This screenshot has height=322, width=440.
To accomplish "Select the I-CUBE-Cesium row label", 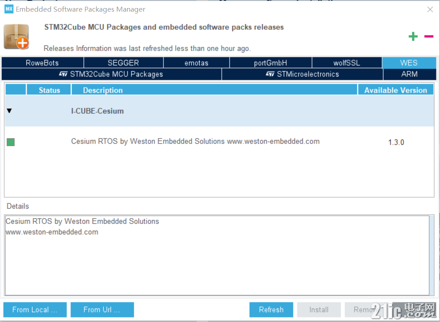I will (x=97, y=111).
